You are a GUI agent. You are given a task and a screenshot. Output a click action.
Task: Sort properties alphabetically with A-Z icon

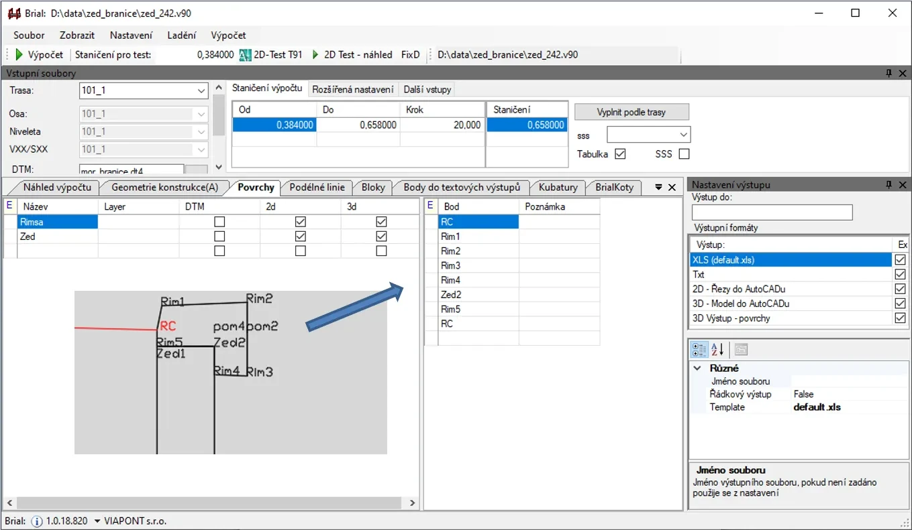(717, 349)
